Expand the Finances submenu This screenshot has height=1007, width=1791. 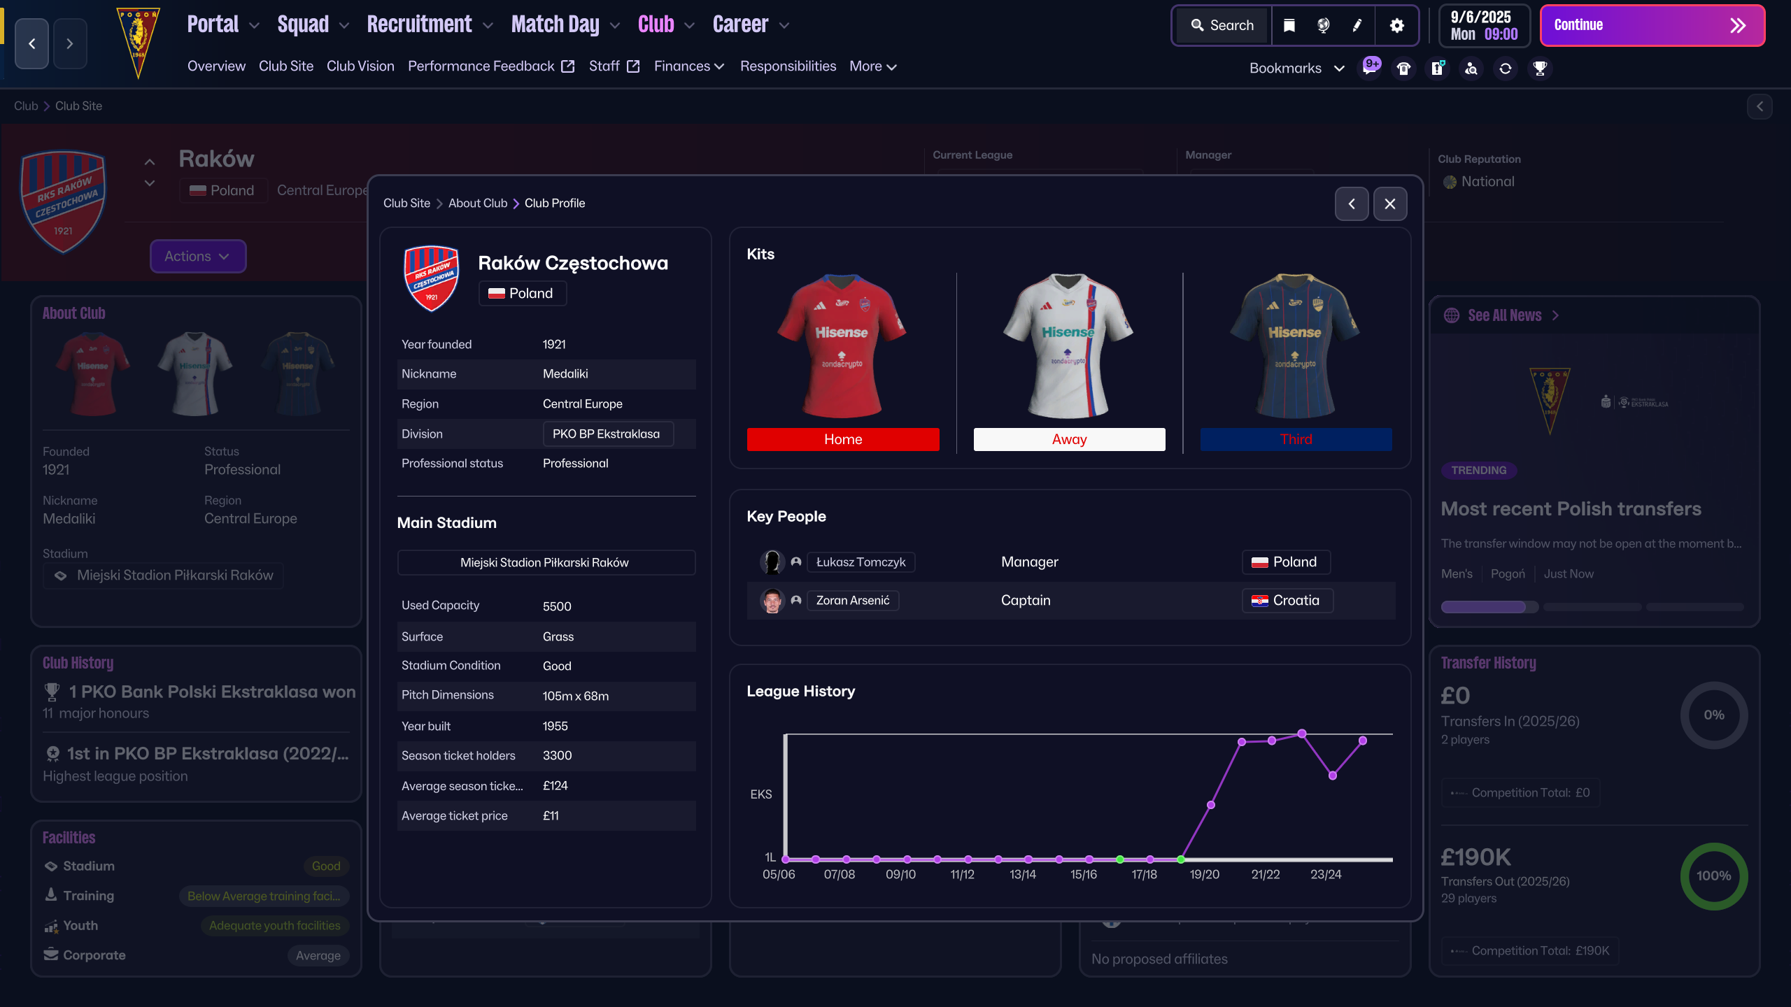click(688, 66)
